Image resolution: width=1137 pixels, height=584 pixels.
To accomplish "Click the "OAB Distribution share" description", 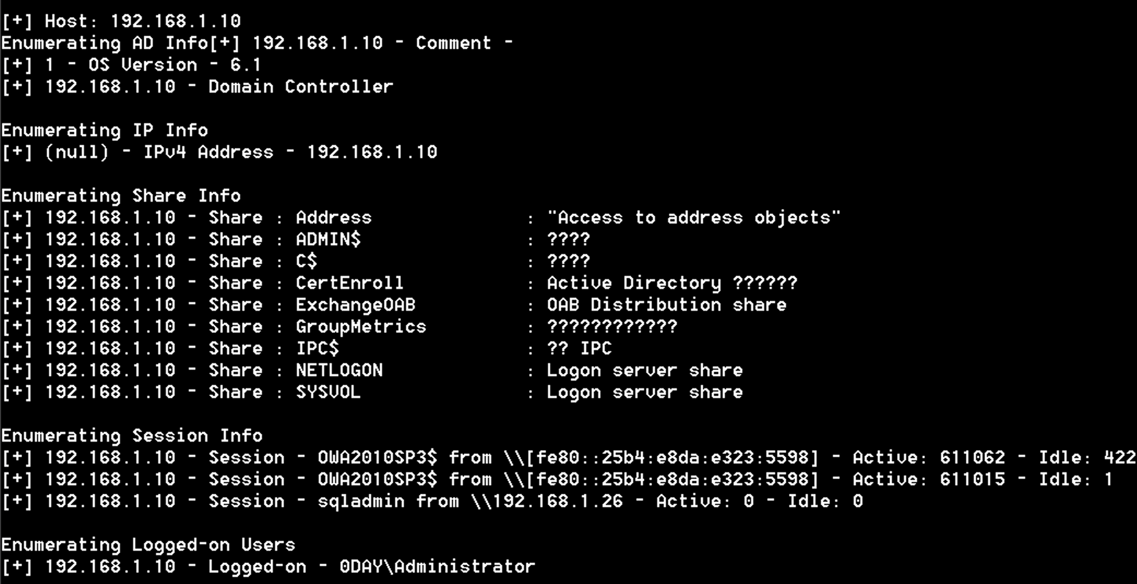I will (666, 305).
